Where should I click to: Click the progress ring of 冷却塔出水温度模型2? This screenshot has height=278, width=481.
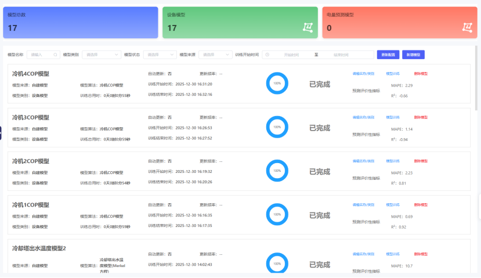coord(277,263)
